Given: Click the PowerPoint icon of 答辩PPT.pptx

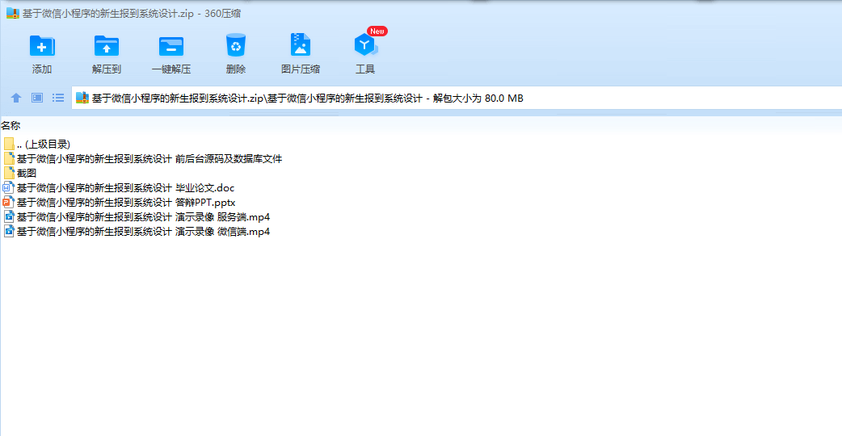Looking at the screenshot, I should [x=9, y=202].
